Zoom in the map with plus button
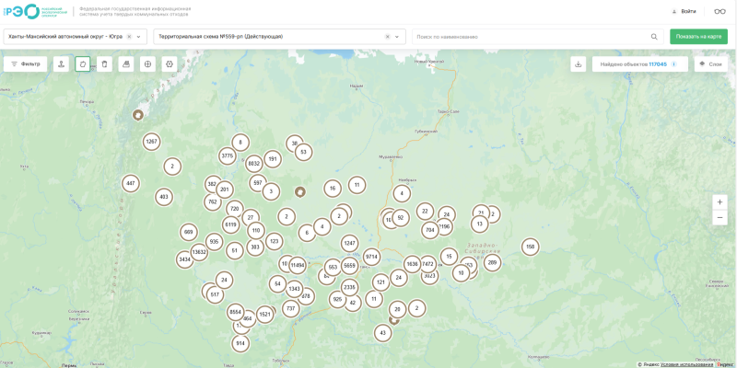737x368 pixels. [x=719, y=202]
